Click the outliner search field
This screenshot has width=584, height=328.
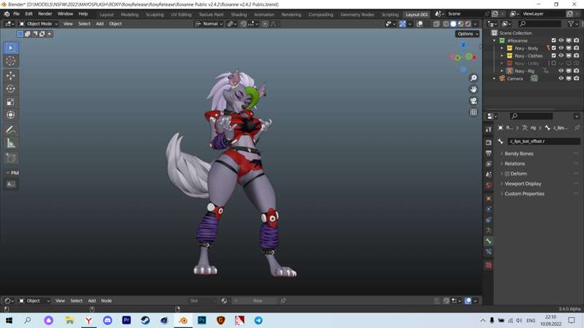pyautogui.click(x=539, y=24)
